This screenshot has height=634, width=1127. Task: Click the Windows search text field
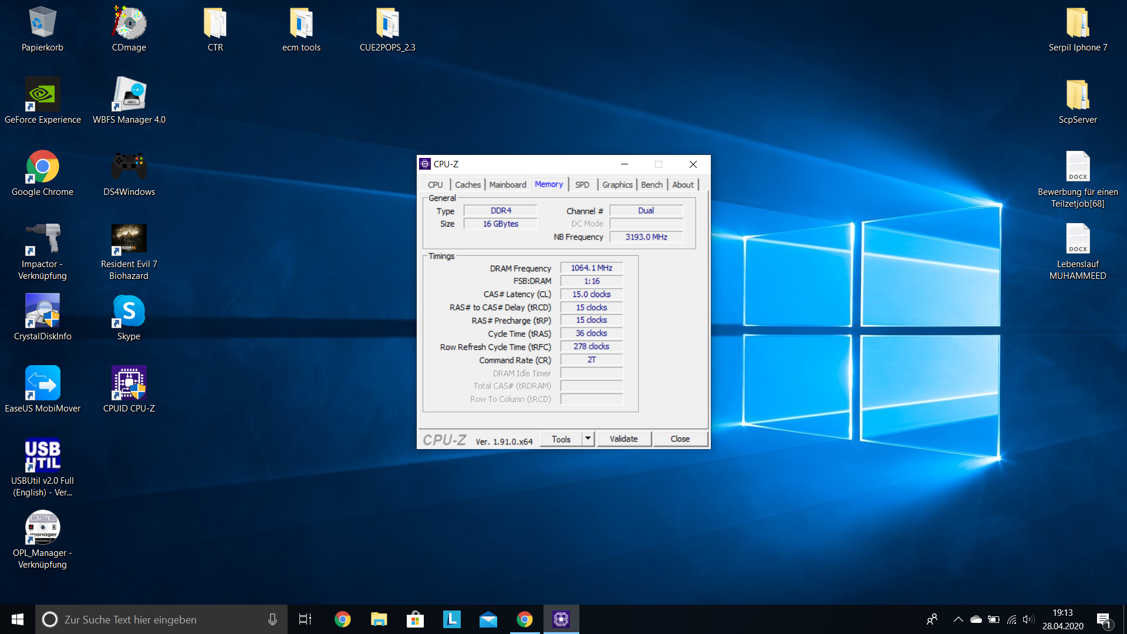(158, 619)
